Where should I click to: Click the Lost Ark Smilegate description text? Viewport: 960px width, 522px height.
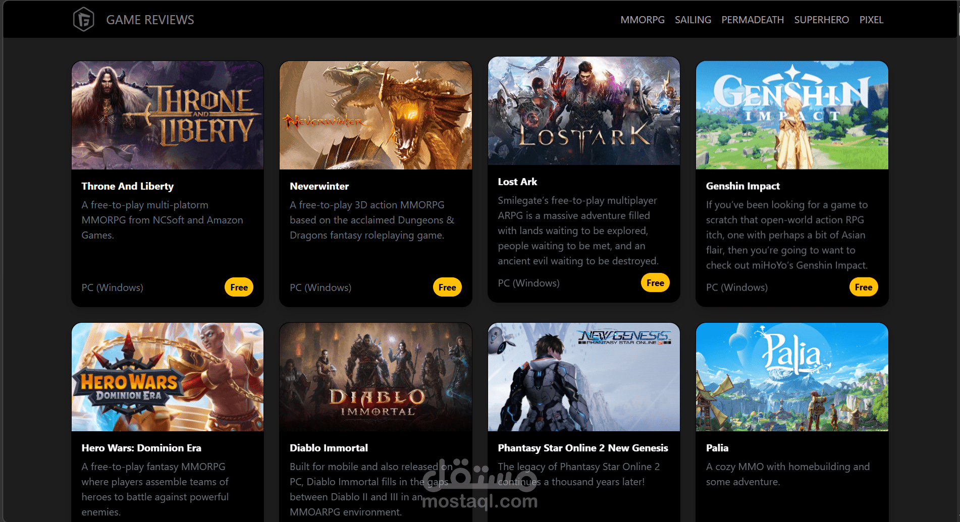coord(578,230)
